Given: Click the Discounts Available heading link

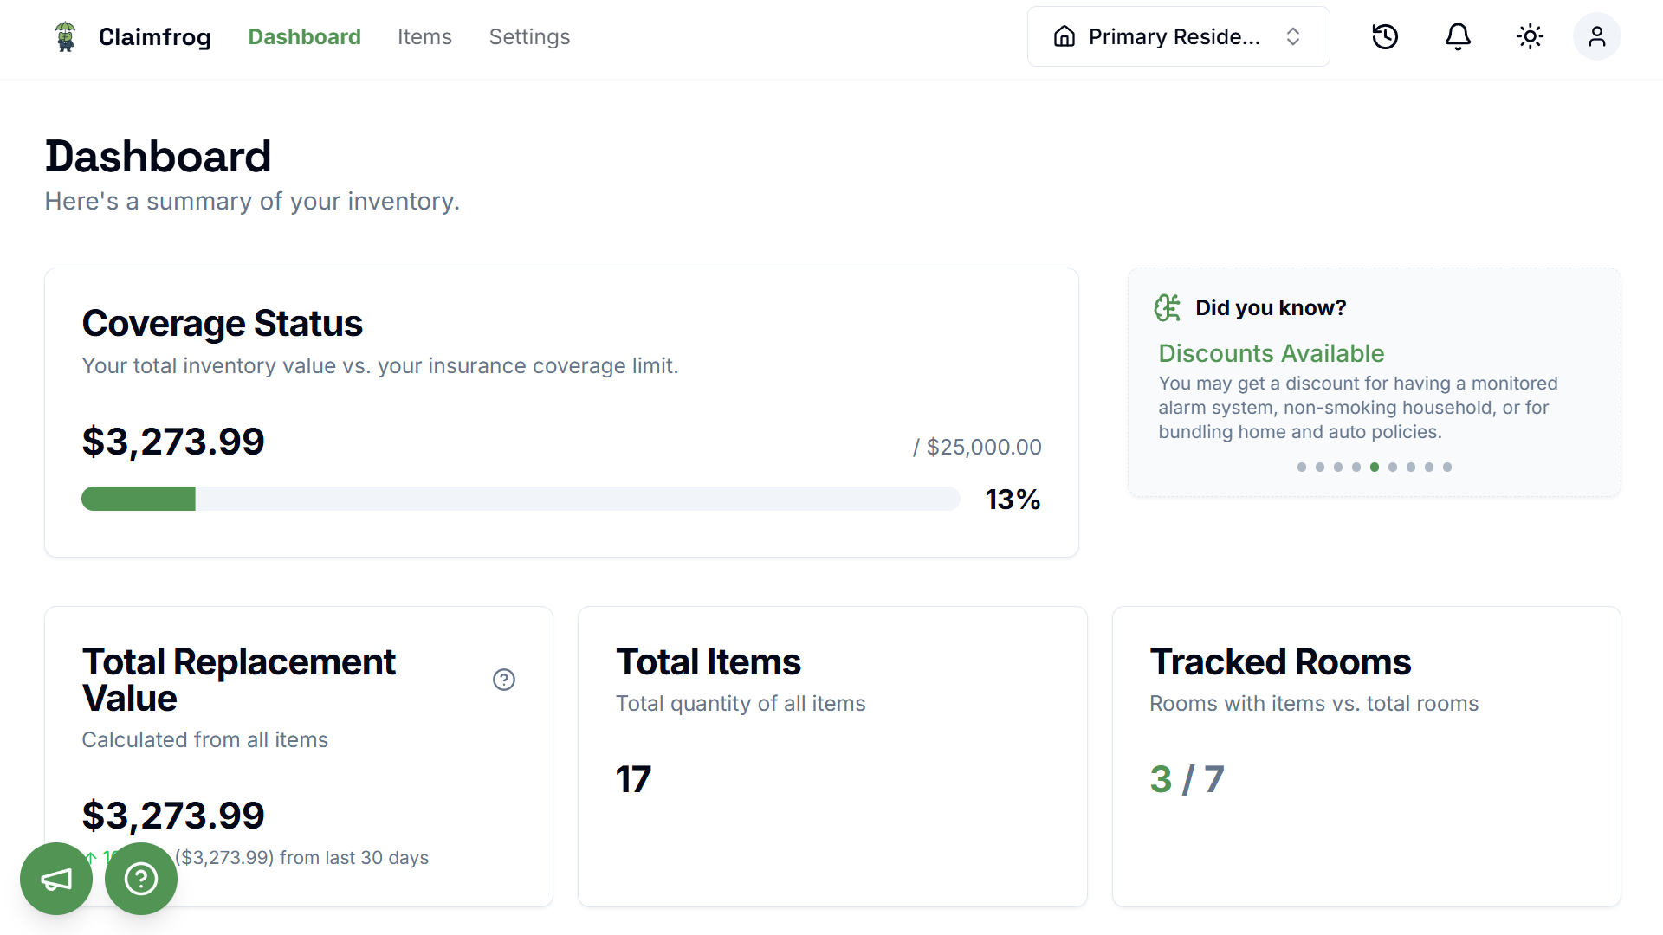Looking at the screenshot, I should click(x=1271, y=353).
